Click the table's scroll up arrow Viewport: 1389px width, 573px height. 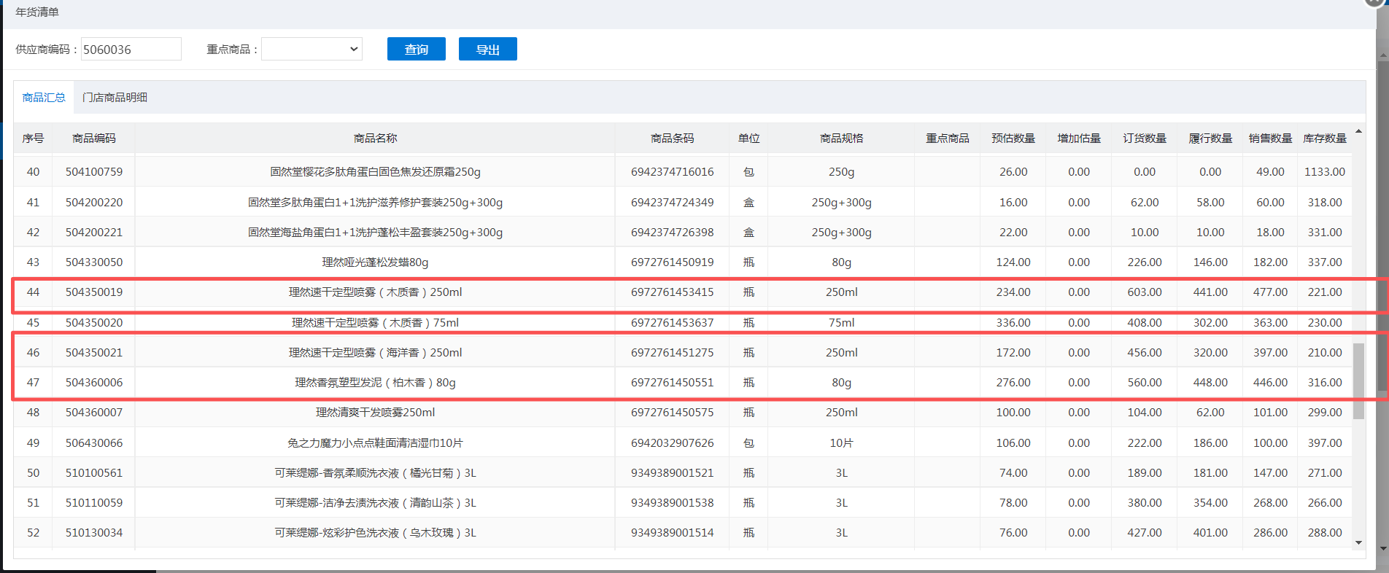[x=1358, y=132]
